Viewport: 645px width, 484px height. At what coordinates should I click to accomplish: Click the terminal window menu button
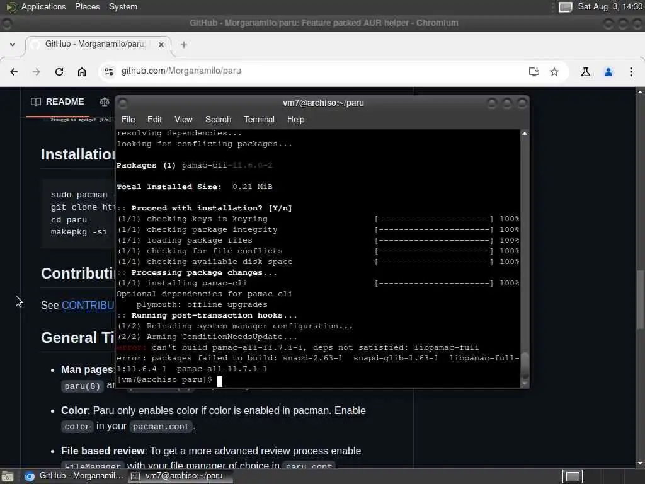(x=123, y=103)
